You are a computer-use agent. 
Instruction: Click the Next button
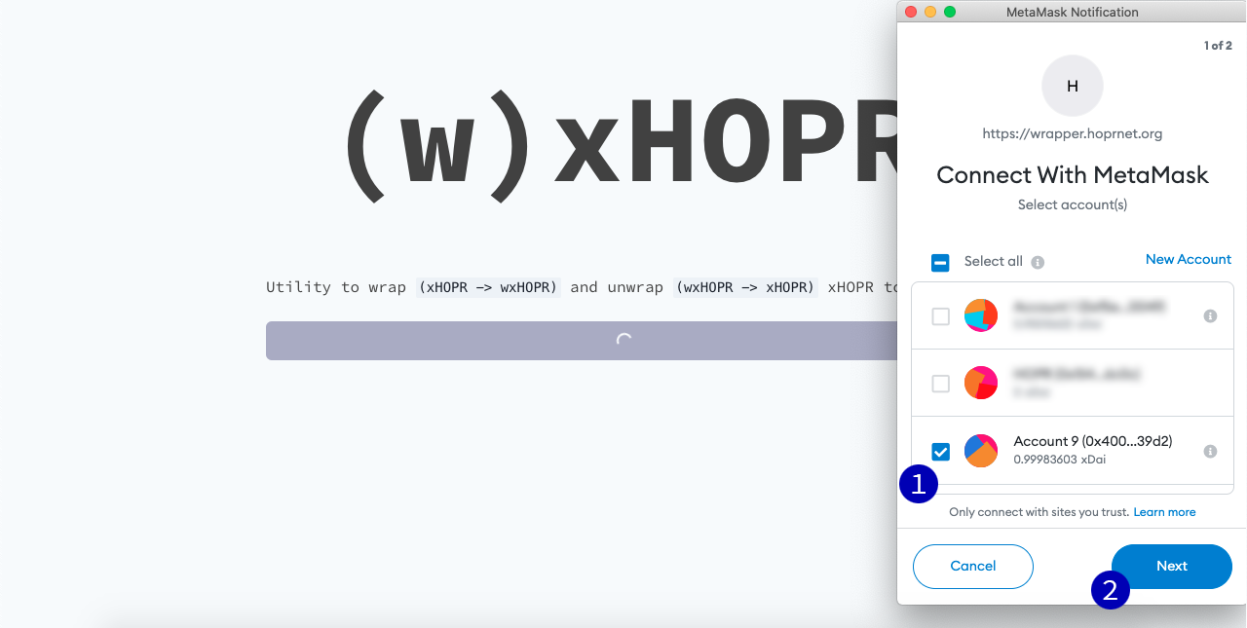1172,567
